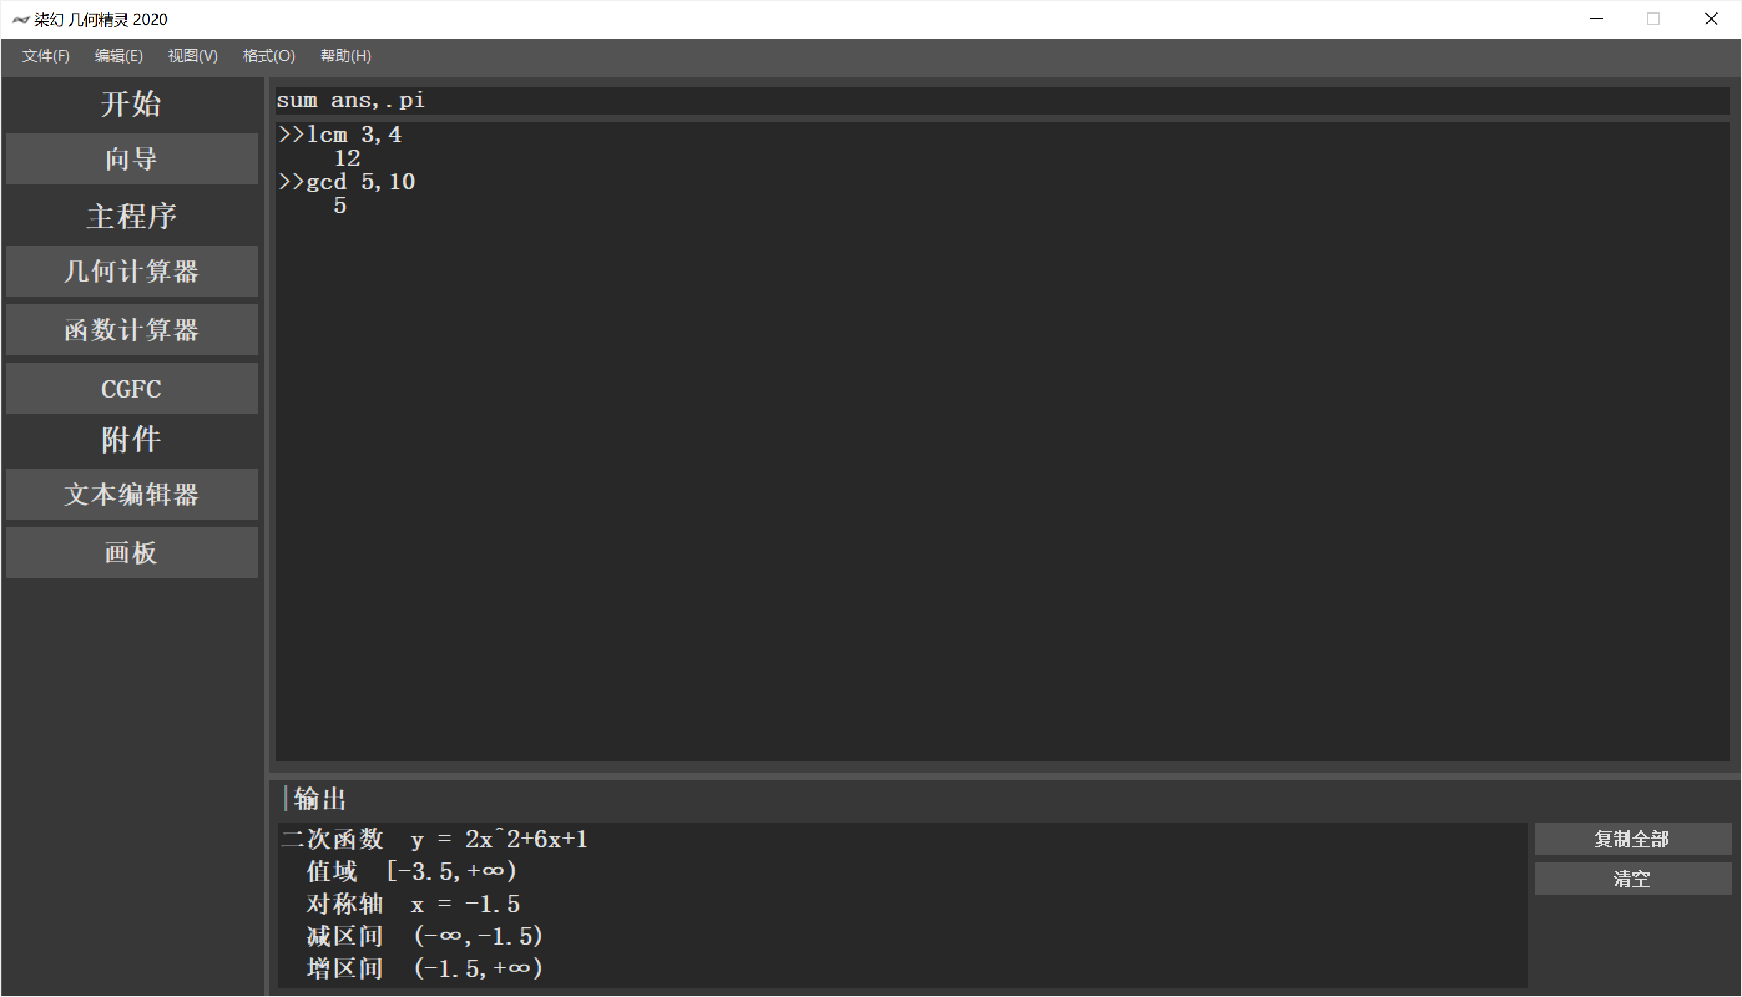
Task: Launch the CGFC module
Action: pyautogui.click(x=132, y=389)
